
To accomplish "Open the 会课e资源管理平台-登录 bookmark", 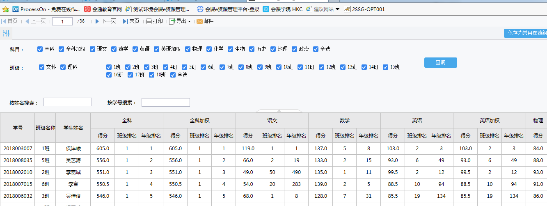I will [x=228, y=9].
